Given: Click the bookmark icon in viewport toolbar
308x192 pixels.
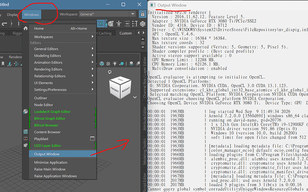Looking at the screenshot, I should coord(3,64).
